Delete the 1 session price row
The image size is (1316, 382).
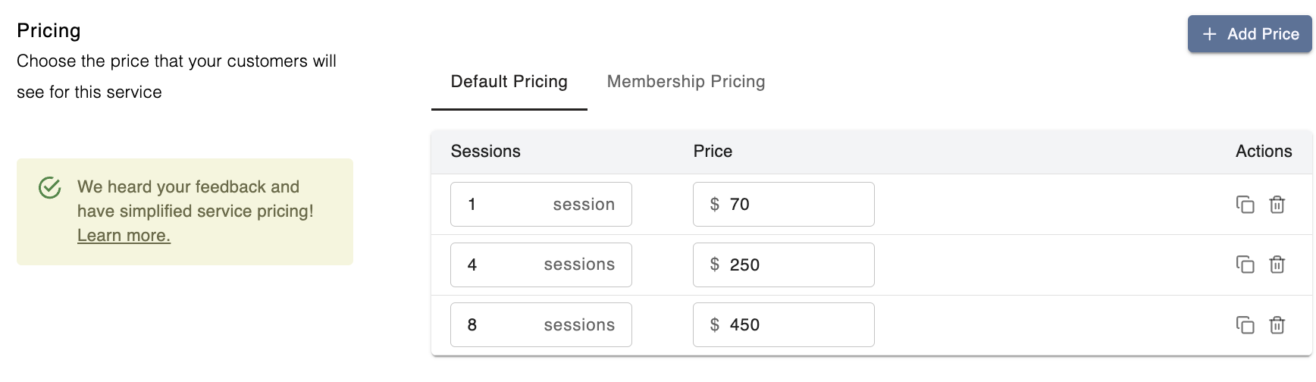click(1277, 205)
